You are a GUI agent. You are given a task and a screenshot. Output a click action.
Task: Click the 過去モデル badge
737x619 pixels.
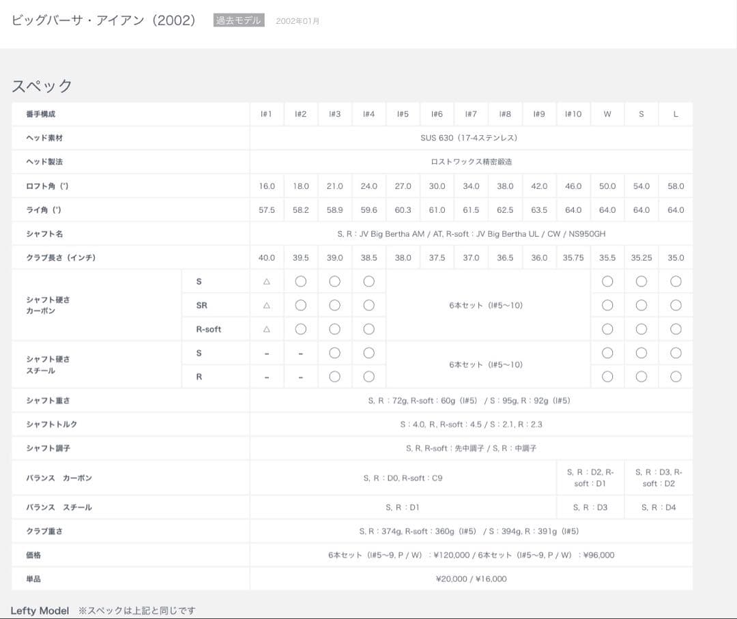(239, 20)
